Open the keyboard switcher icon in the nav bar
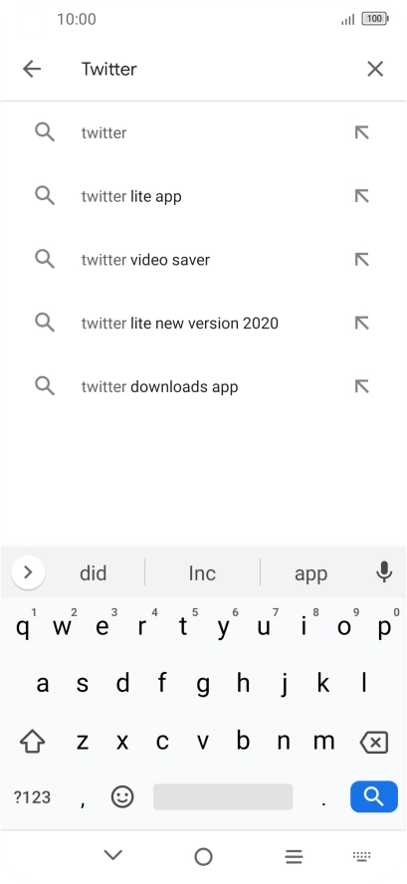The height and width of the screenshot is (884, 407). pyautogui.click(x=361, y=856)
